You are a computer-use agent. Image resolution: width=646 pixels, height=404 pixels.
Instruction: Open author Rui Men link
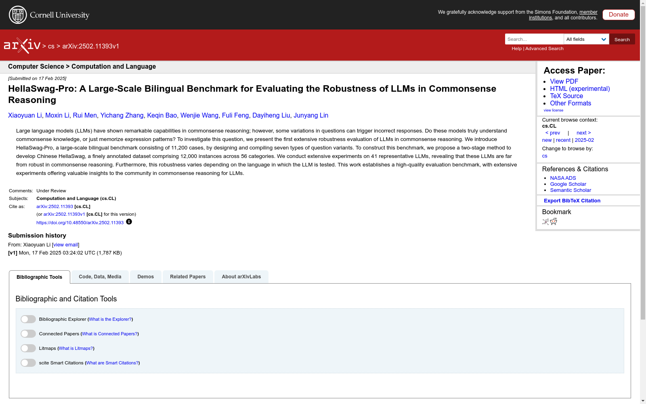(x=85, y=116)
